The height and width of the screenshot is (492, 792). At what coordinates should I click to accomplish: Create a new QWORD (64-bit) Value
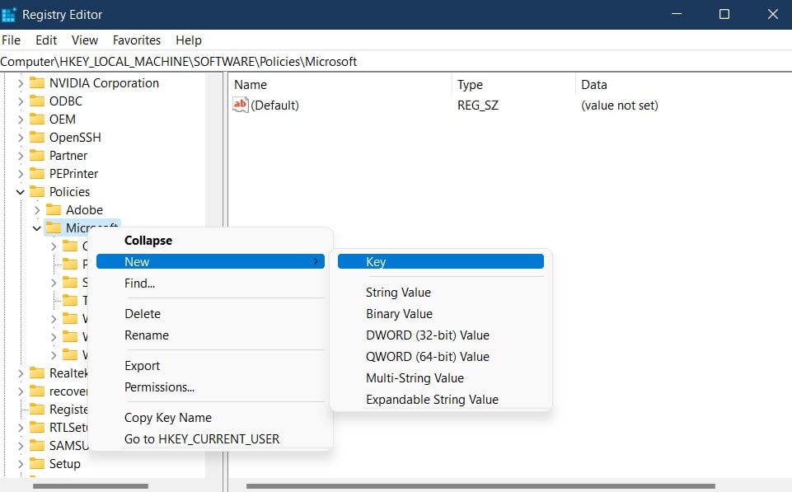click(440, 357)
